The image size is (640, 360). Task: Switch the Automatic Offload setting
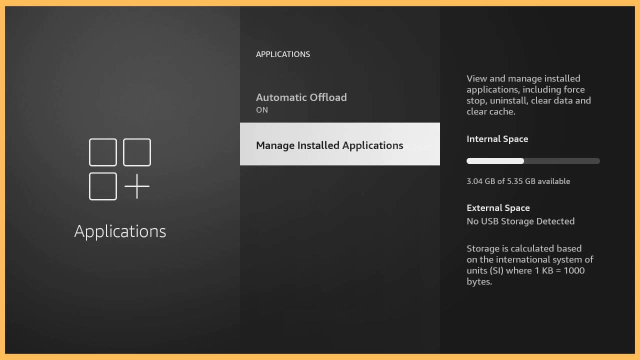tap(301, 102)
